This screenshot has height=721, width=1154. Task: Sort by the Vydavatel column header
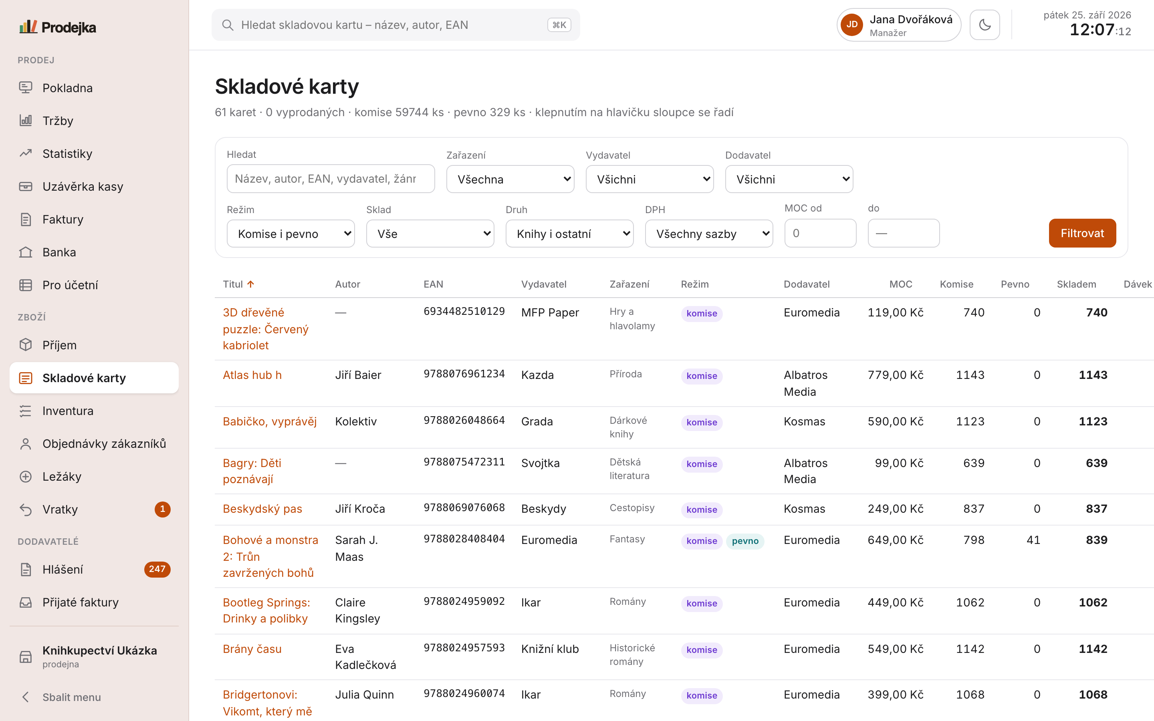(x=544, y=284)
